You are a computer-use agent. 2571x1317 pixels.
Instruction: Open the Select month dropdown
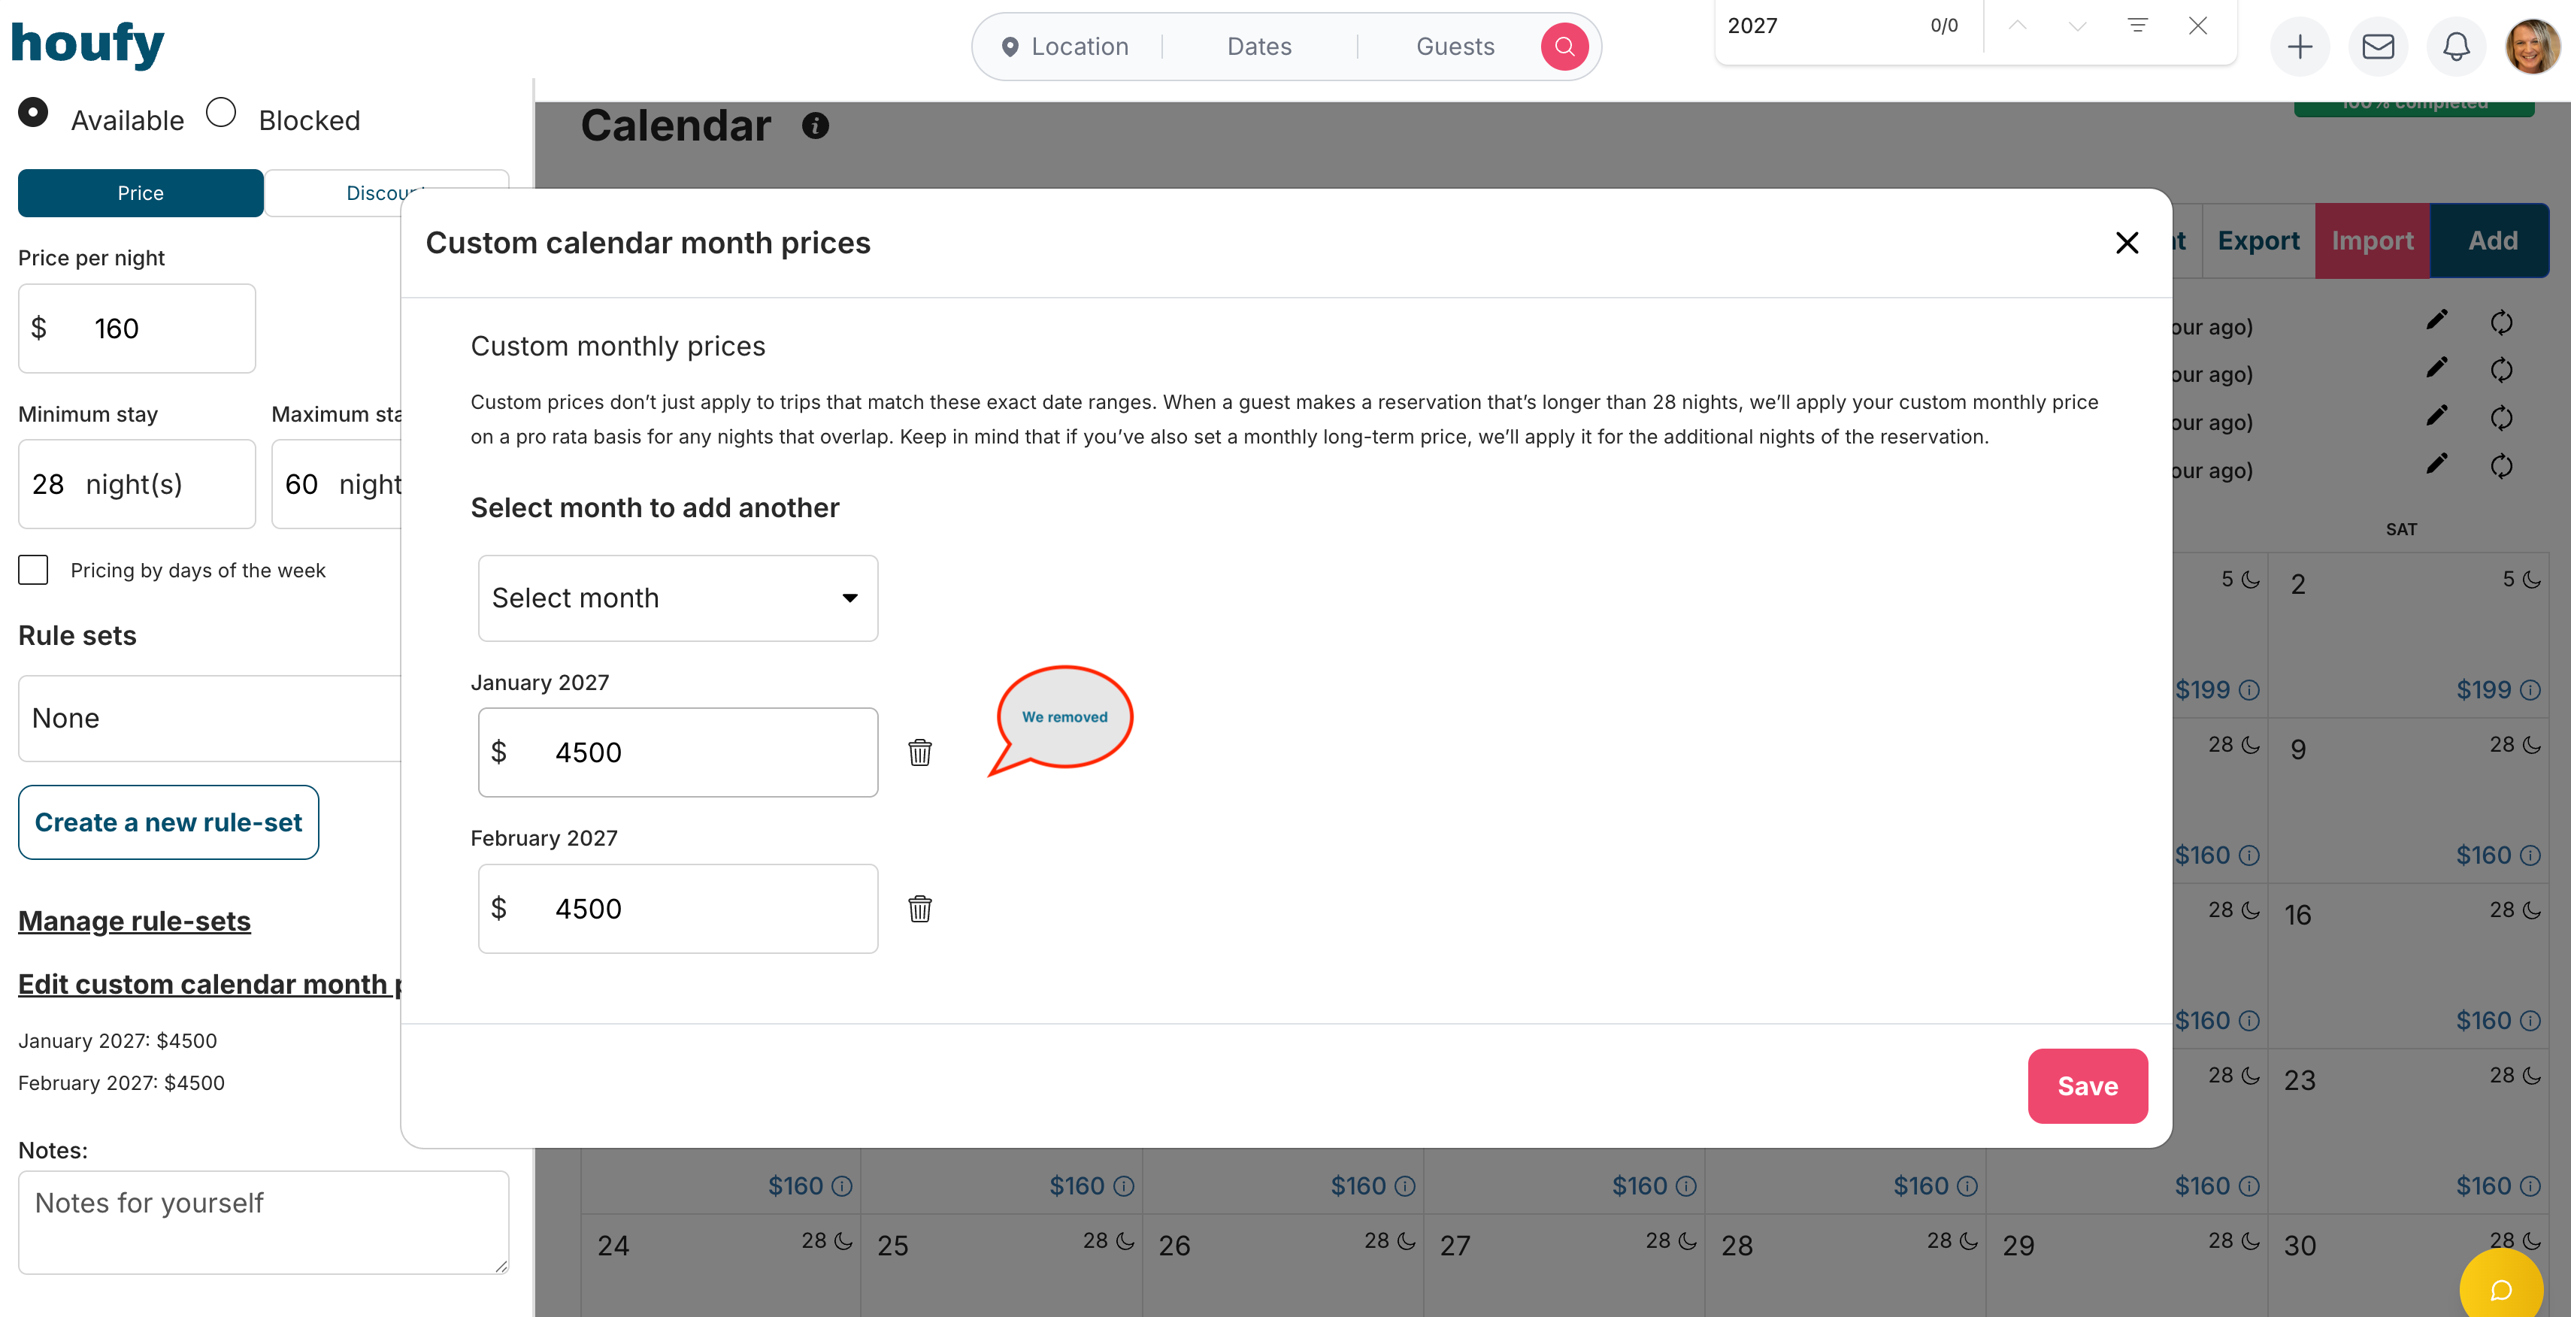(x=677, y=598)
